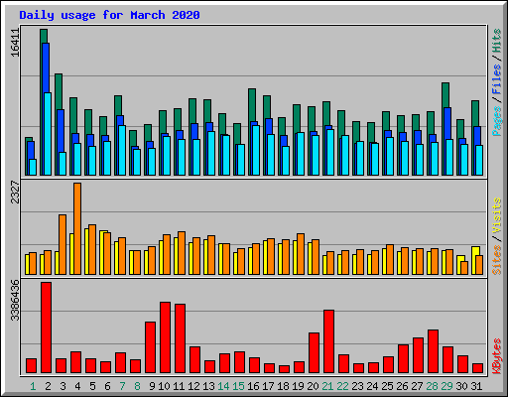
Task: Click the red KBytes bar for day 20
Action: point(314,353)
